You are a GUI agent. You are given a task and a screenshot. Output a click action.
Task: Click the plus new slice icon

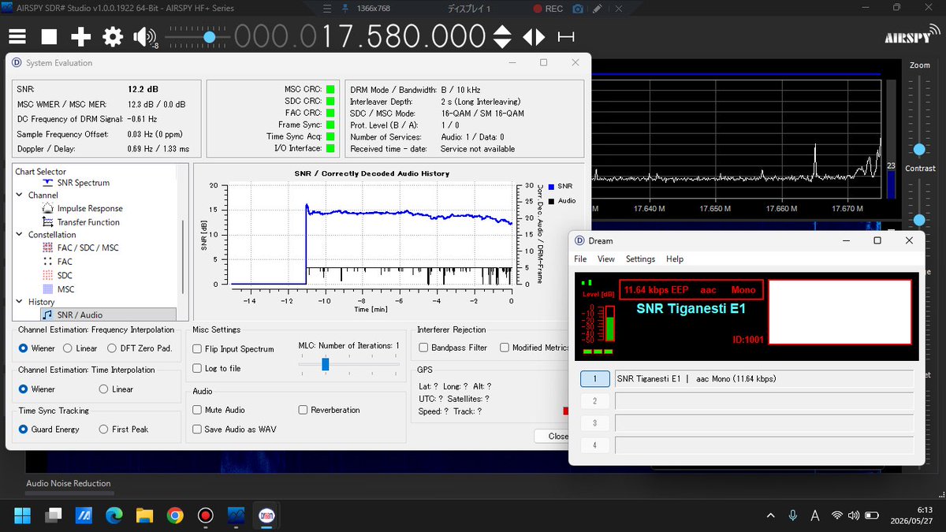coord(80,36)
